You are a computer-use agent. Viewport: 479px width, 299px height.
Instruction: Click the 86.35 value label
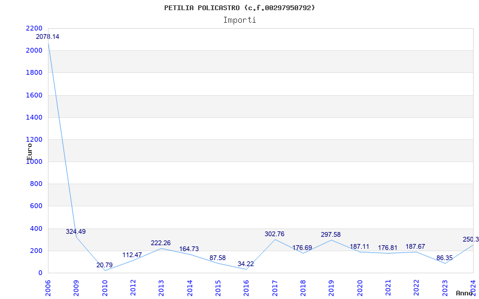coord(444,258)
